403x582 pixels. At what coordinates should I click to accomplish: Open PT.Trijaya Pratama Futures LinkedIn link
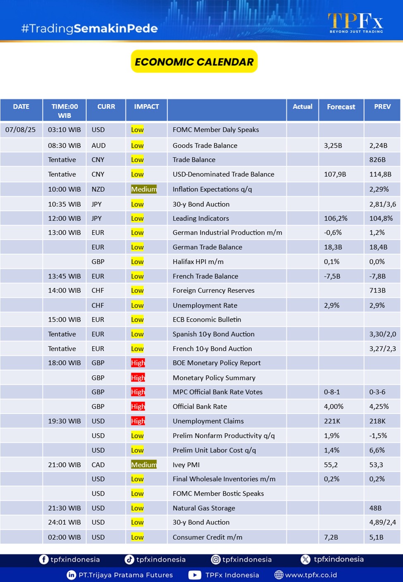click(x=126, y=575)
